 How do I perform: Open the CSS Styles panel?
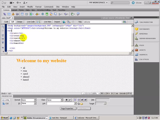[x=144, y=59]
